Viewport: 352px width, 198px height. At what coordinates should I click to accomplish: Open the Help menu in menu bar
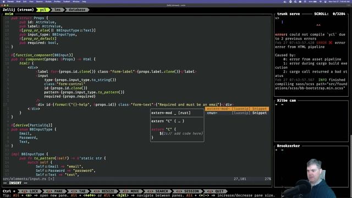pos(84,2)
